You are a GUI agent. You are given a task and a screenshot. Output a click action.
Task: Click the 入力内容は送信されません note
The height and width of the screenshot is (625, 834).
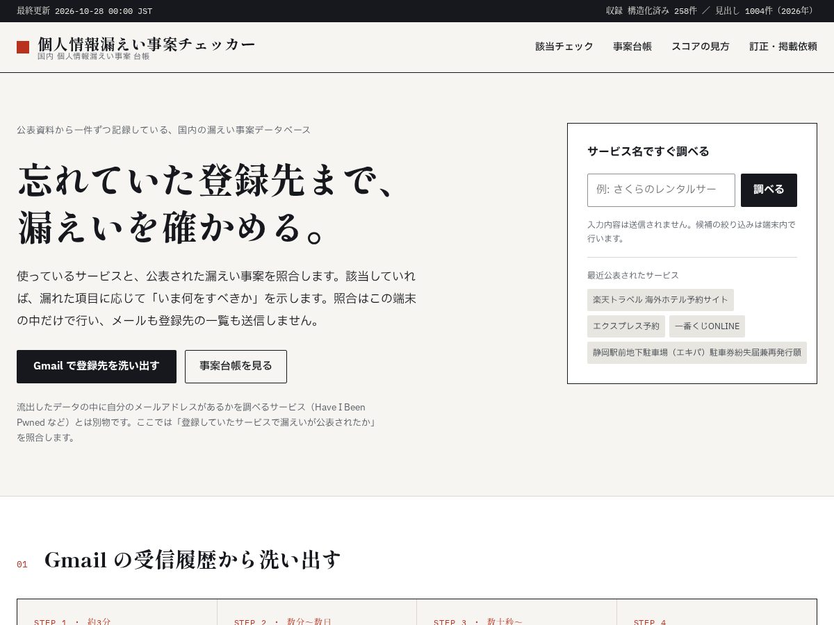point(692,231)
